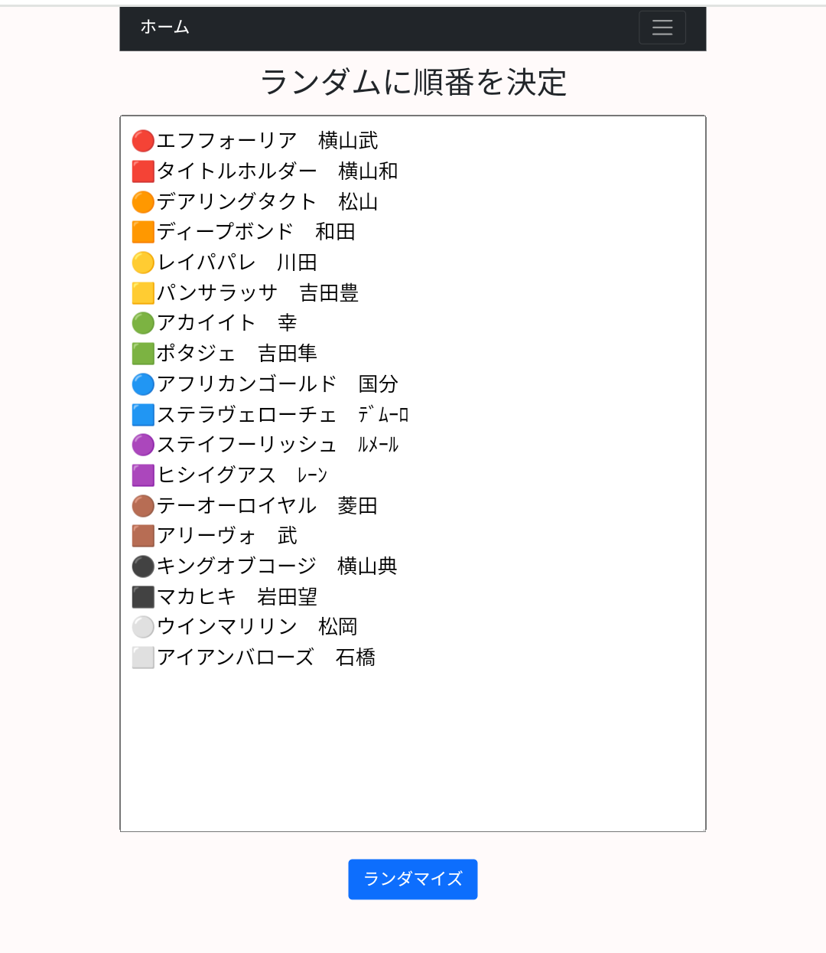Click the white circle before ウインマリリン

(143, 627)
